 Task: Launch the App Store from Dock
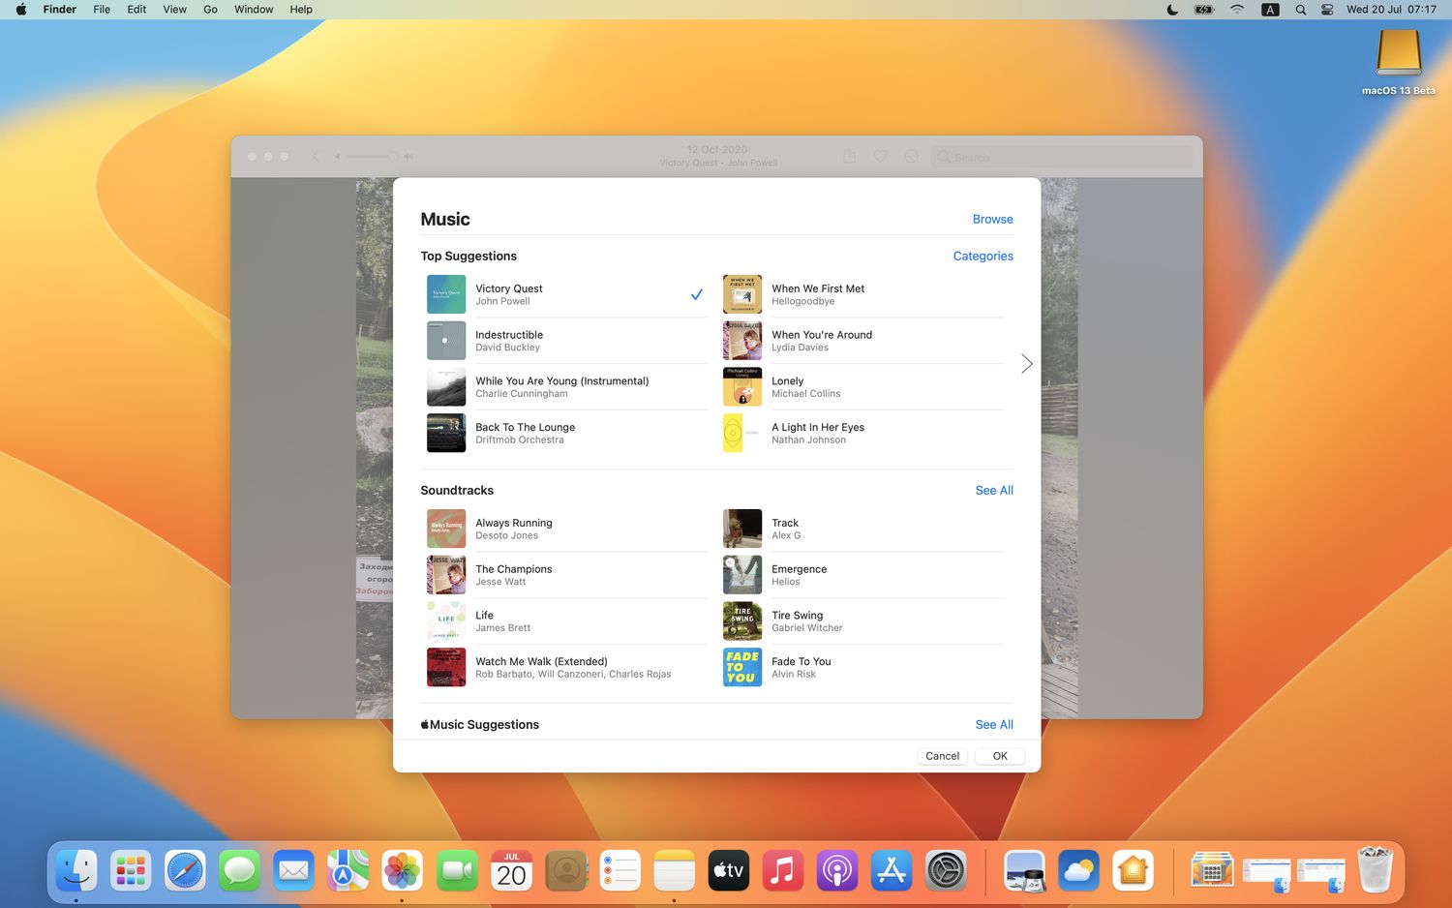(892, 871)
